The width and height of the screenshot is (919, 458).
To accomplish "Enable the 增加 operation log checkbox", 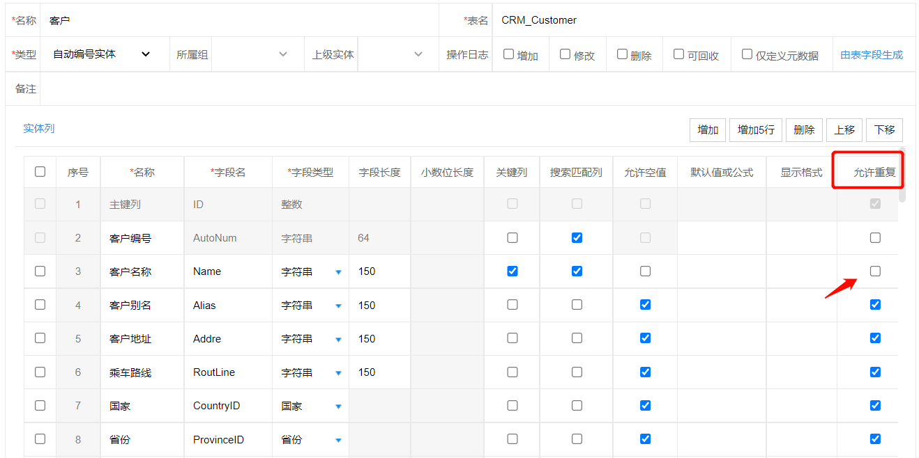I will click(x=508, y=53).
